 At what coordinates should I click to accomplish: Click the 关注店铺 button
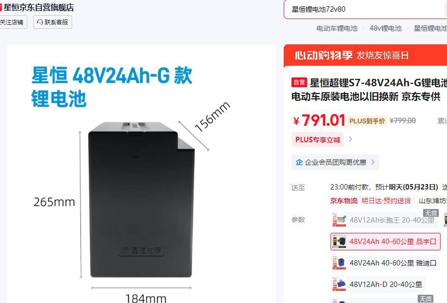[x=12, y=22]
